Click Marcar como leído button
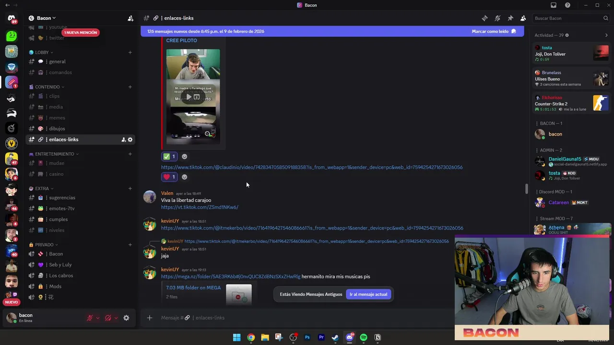This screenshot has height=345, width=614. coord(494,31)
